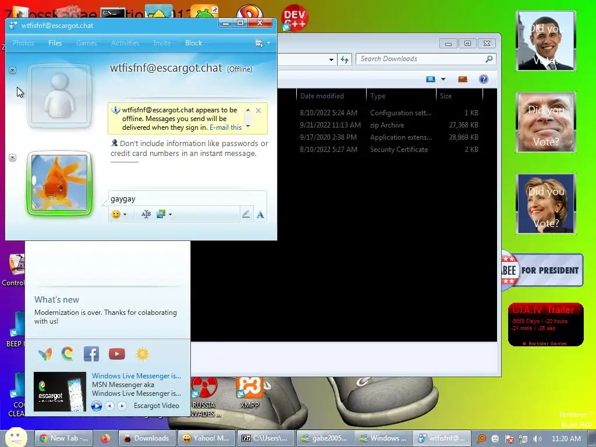Follow the 'E-mail this' link

[x=225, y=127]
